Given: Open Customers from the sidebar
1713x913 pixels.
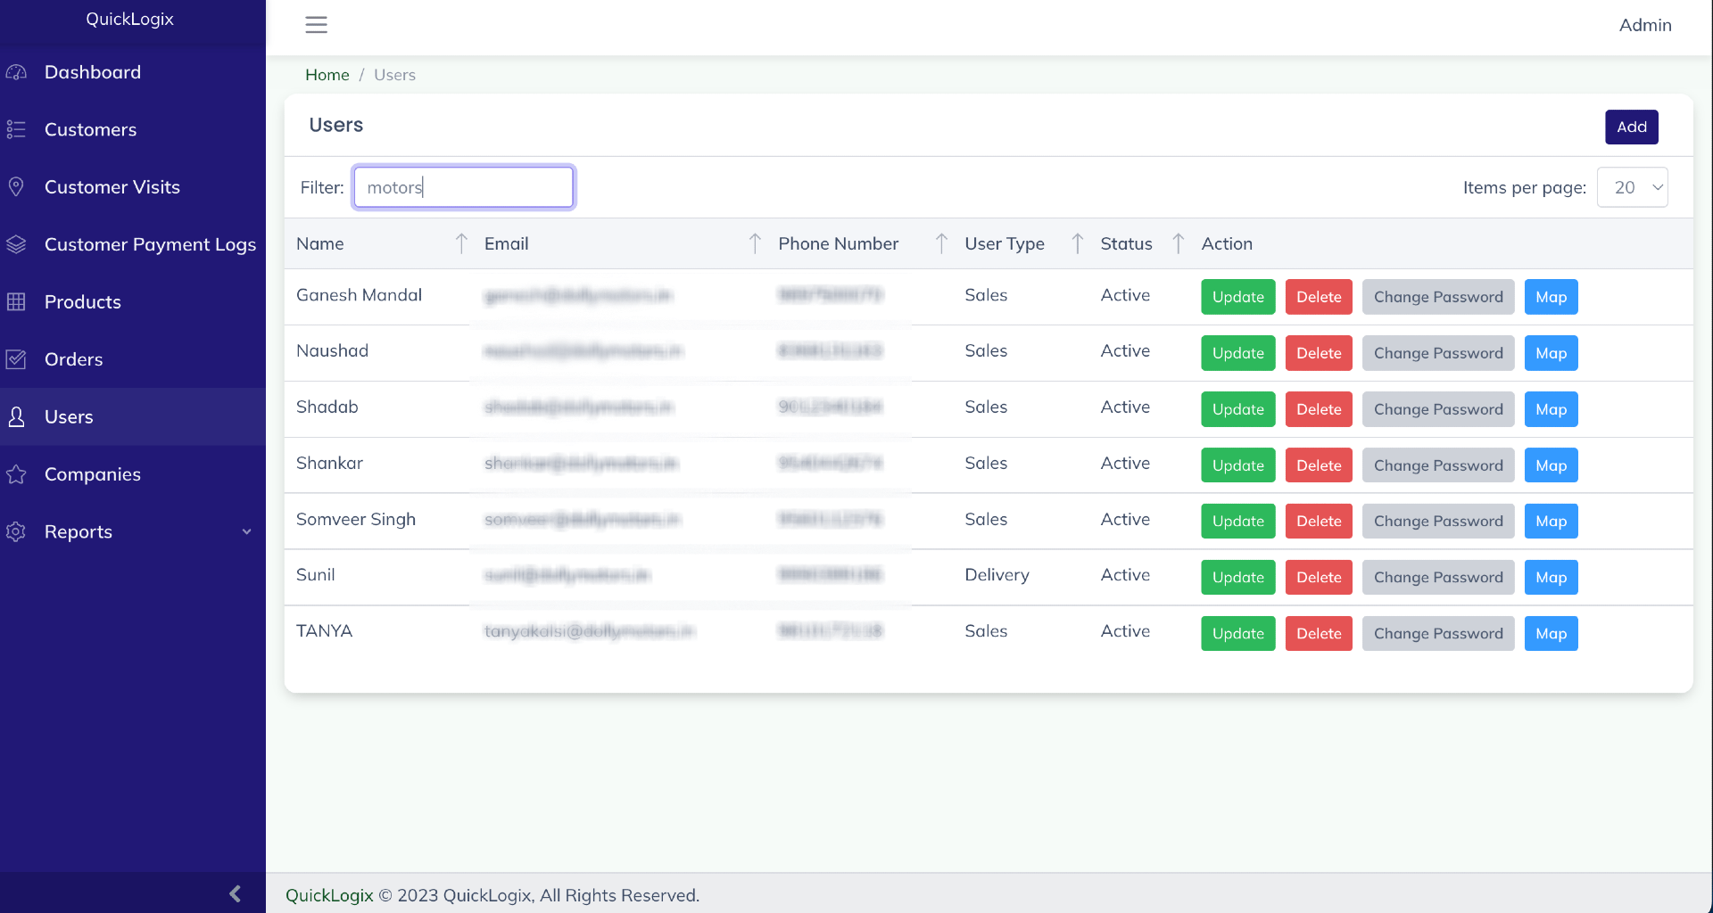Looking at the screenshot, I should tap(90, 130).
